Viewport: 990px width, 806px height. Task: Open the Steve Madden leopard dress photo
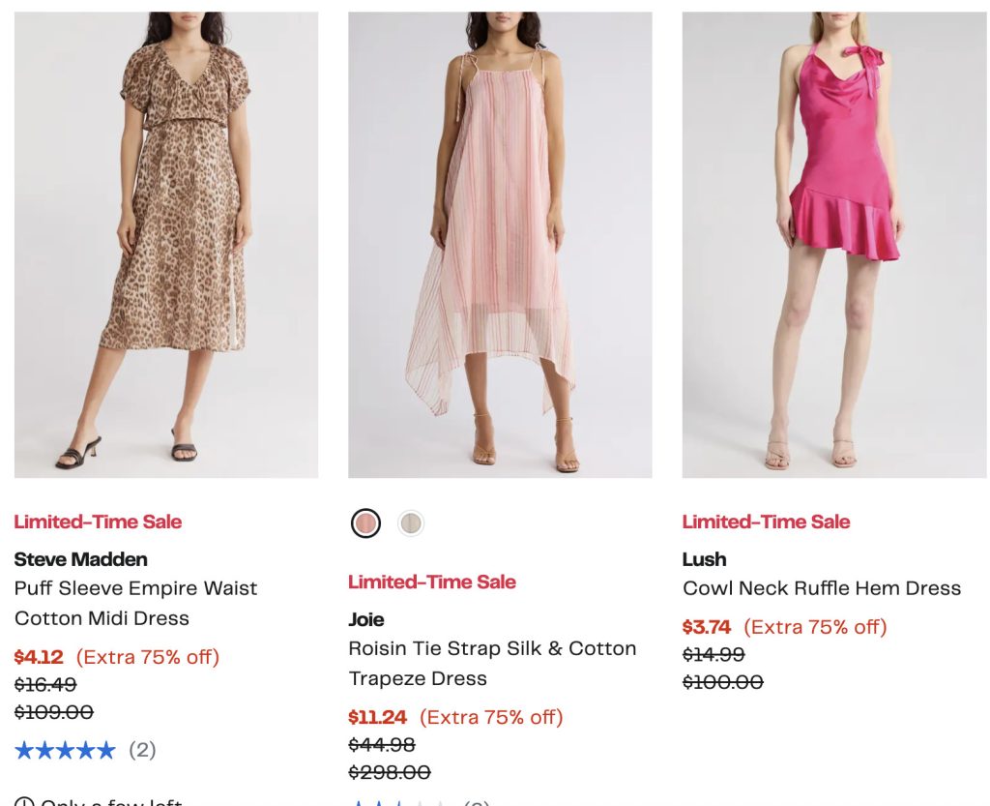click(166, 244)
